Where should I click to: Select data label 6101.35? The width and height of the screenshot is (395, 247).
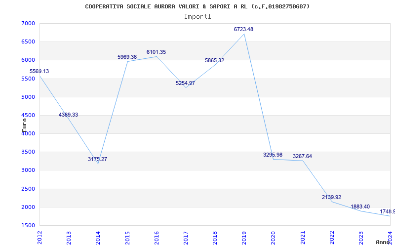click(x=156, y=52)
